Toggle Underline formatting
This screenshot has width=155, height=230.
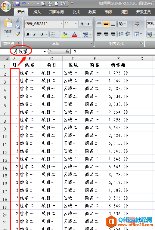point(42,34)
